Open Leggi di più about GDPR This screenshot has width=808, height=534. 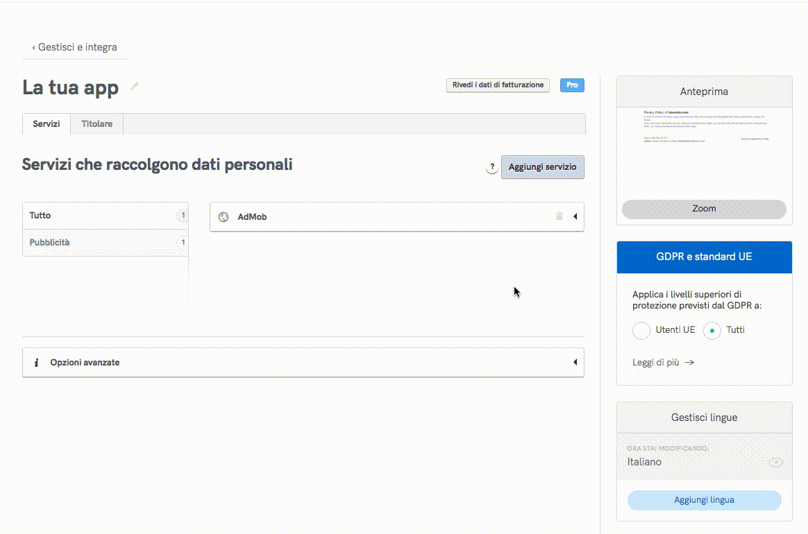tap(655, 362)
